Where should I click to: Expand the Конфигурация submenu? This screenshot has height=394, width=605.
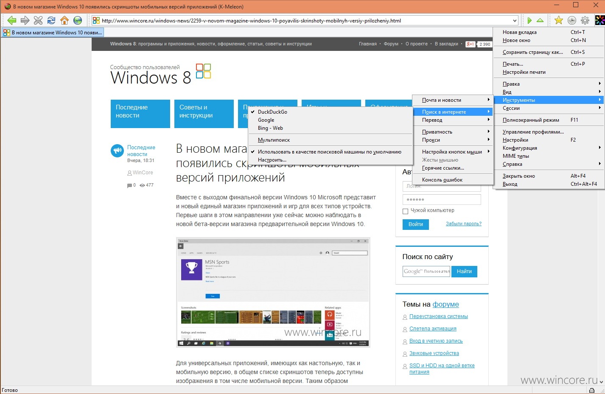[549, 148]
